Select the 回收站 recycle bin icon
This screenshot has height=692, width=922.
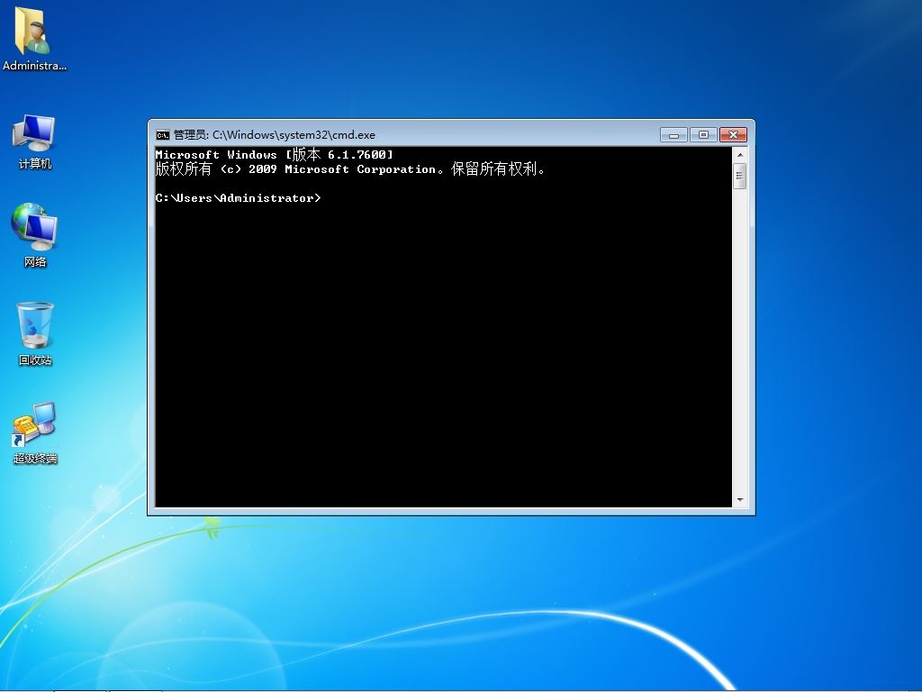[35, 333]
